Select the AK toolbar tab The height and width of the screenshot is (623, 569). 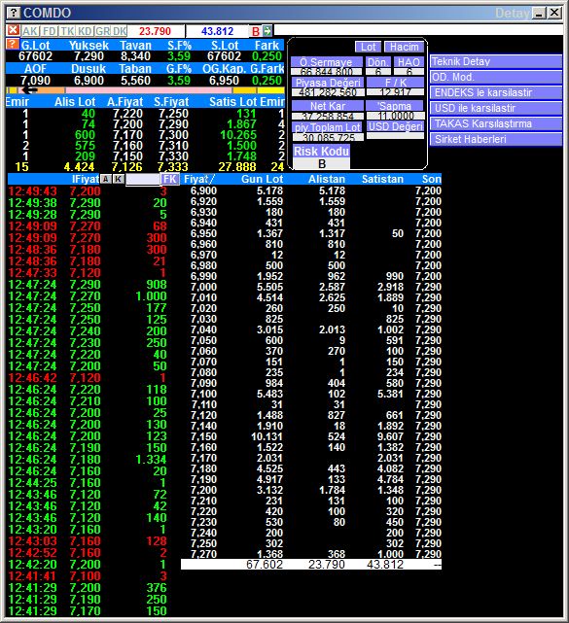coord(30,31)
